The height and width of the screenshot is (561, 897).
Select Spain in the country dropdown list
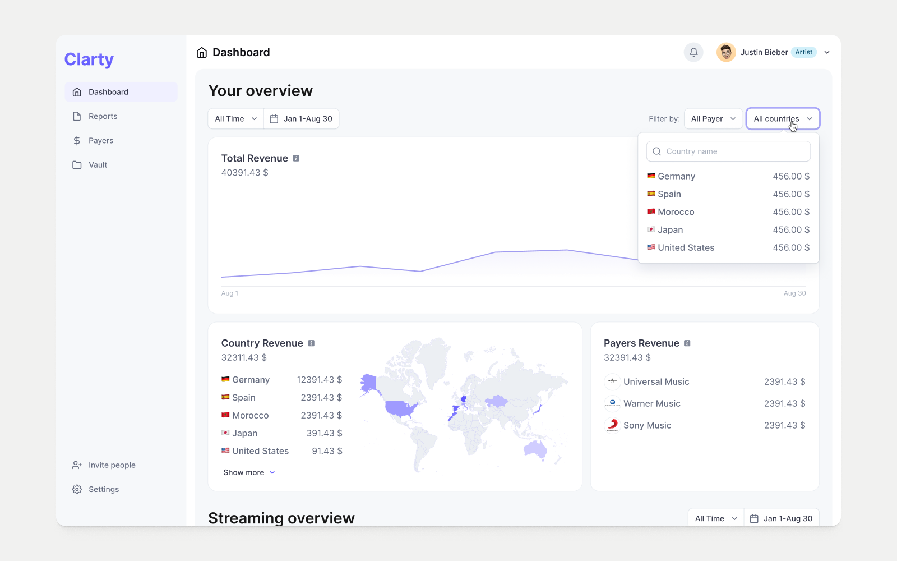click(728, 194)
